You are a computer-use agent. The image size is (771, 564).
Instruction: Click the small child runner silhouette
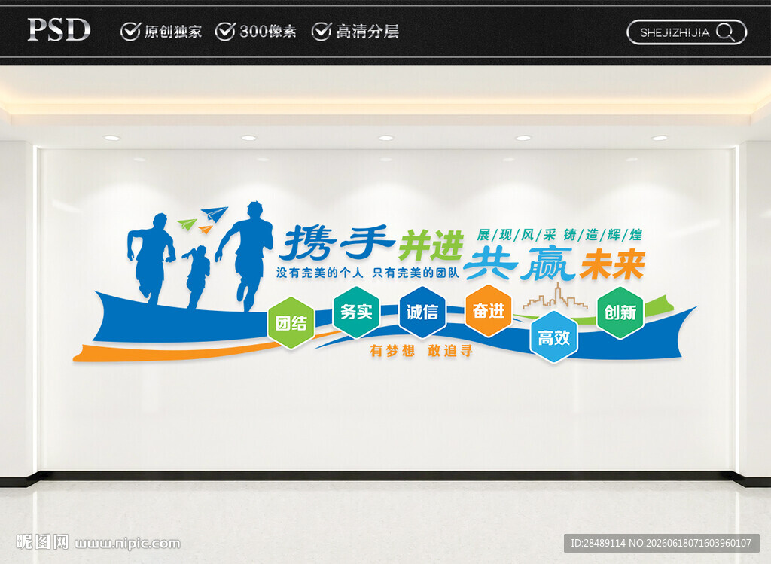[x=197, y=277]
